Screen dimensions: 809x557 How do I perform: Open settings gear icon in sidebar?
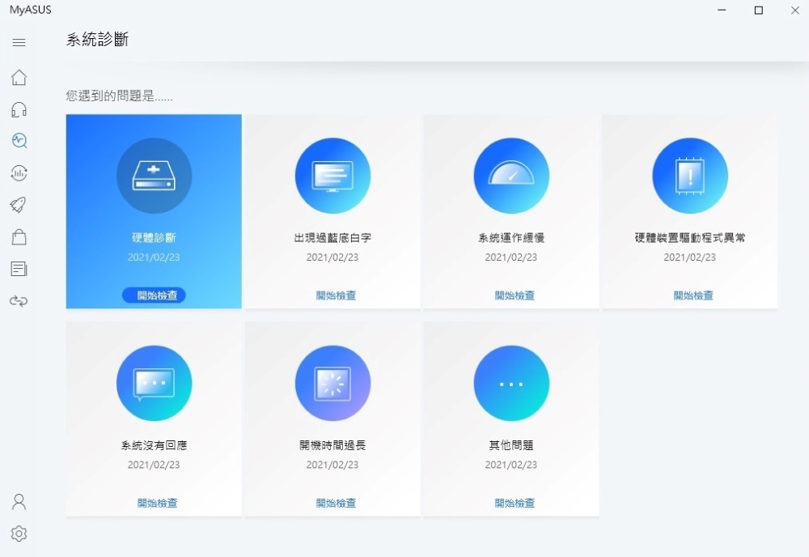tap(19, 534)
